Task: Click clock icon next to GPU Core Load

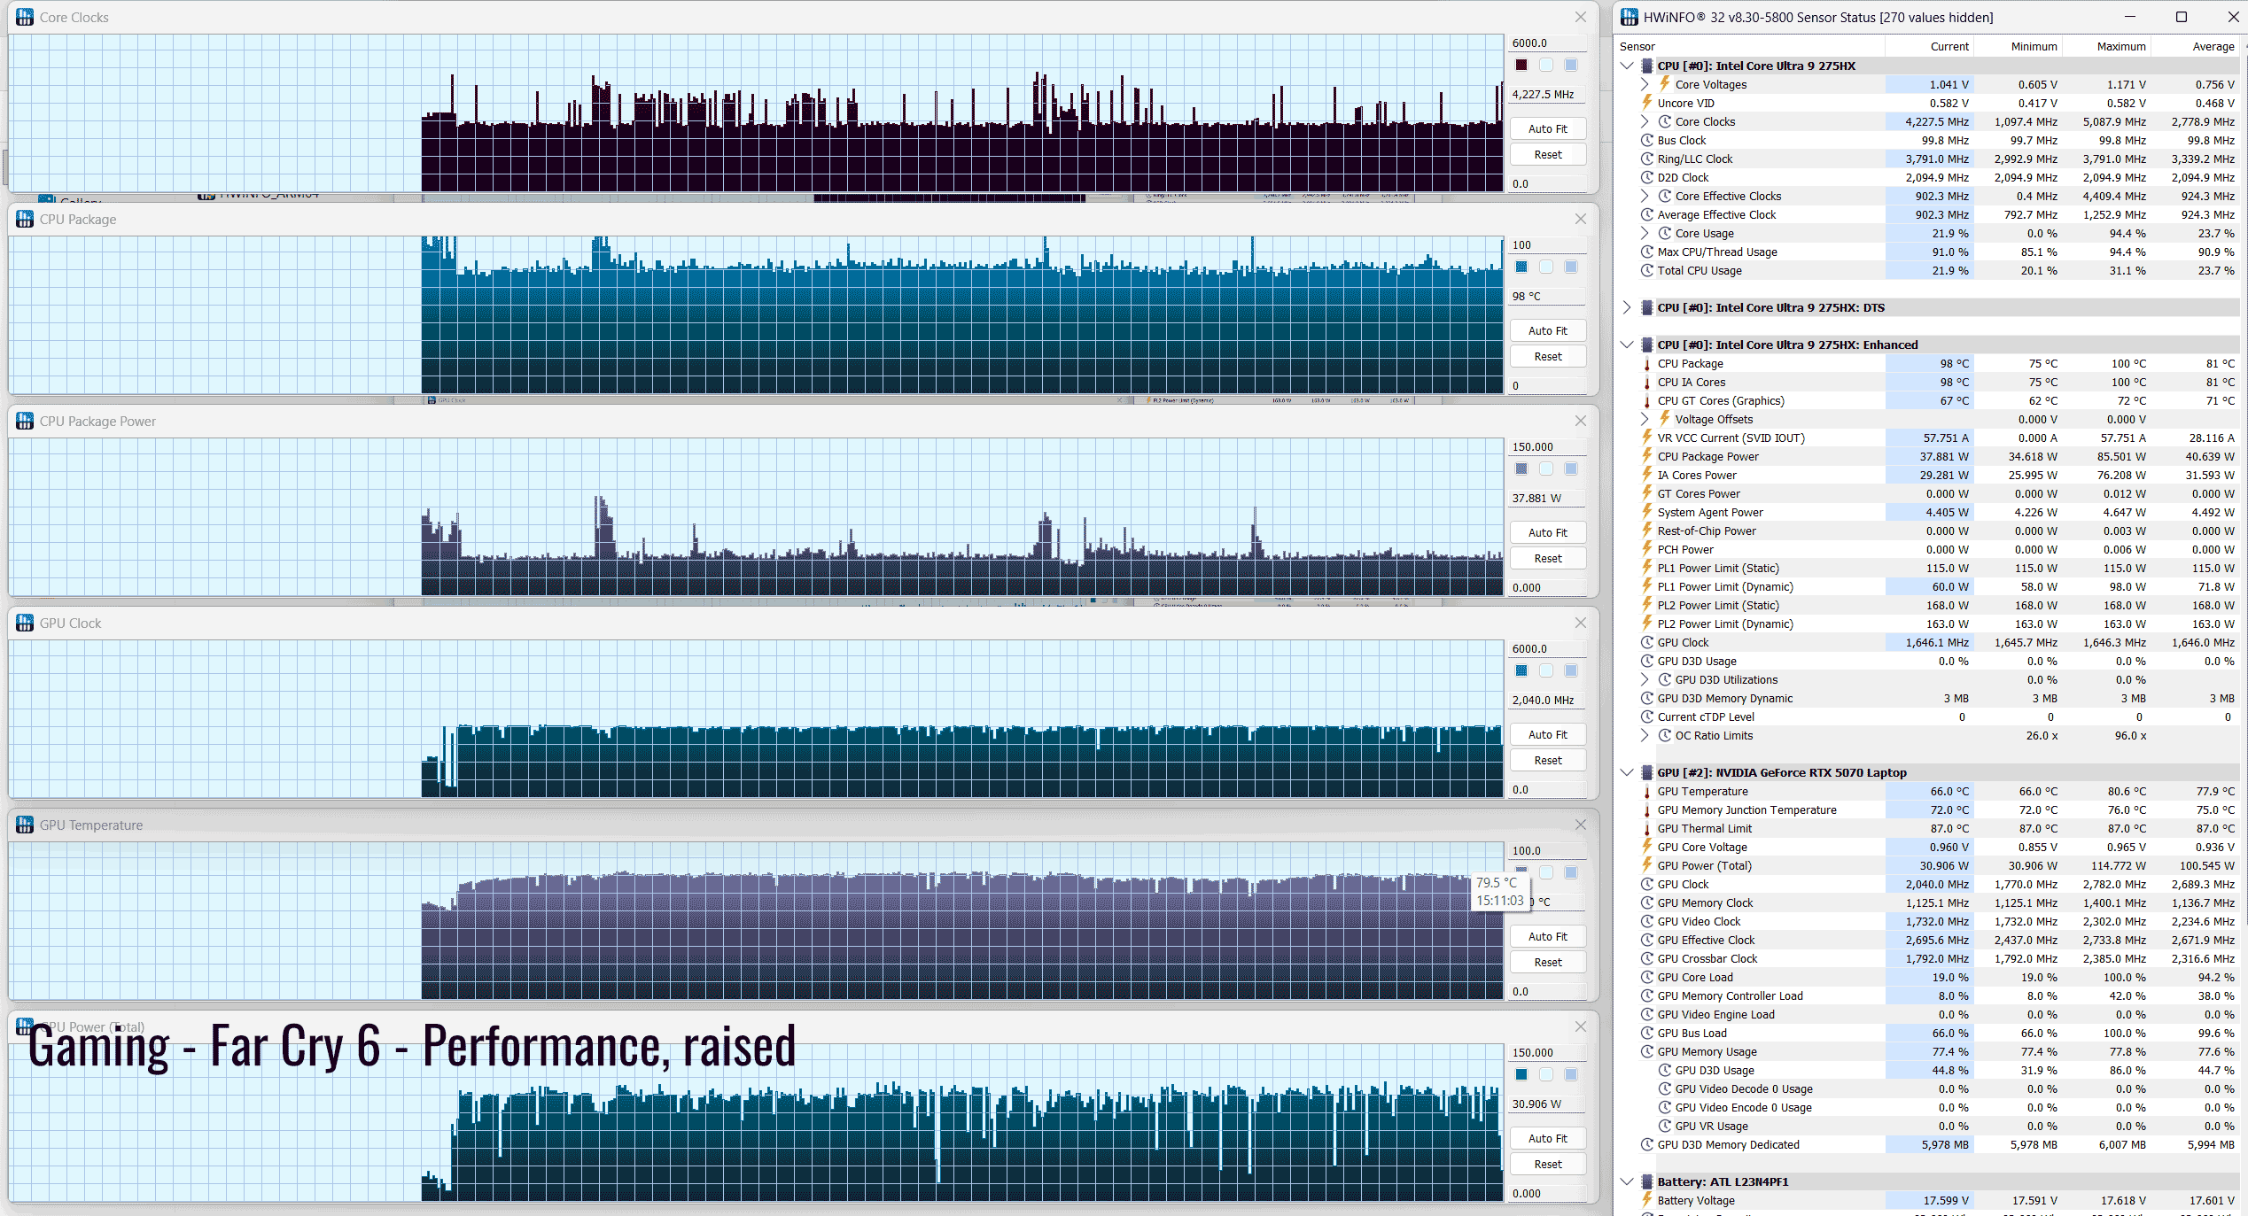Action: click(x=1647, y=978)
